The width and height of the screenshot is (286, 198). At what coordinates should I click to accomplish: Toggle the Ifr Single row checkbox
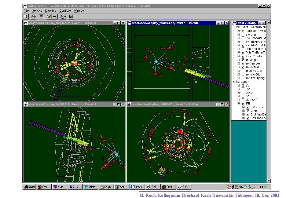click(243, 60)
